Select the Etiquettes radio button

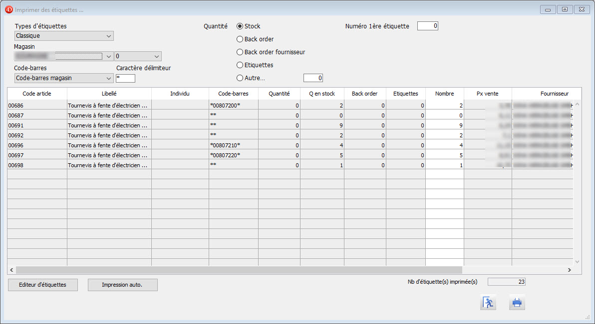pyautogui.click(x=240, y=65)
